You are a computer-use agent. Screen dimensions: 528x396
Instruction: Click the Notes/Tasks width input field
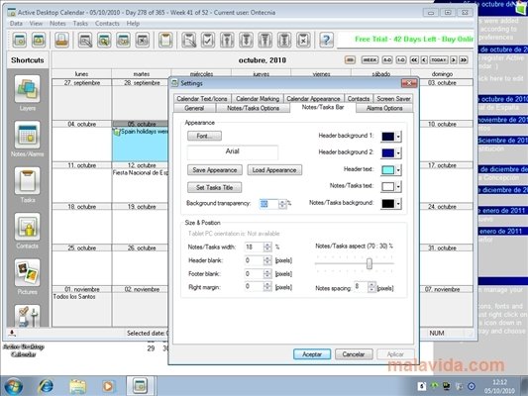[x=255, y=247]
